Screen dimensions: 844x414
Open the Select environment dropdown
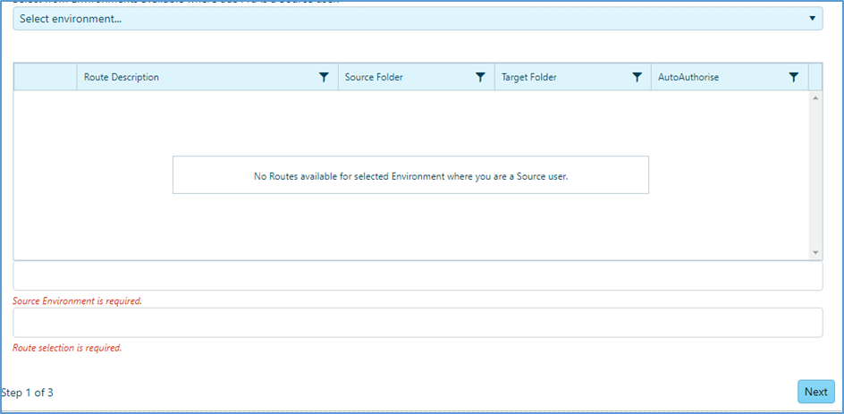coord(418,18)
